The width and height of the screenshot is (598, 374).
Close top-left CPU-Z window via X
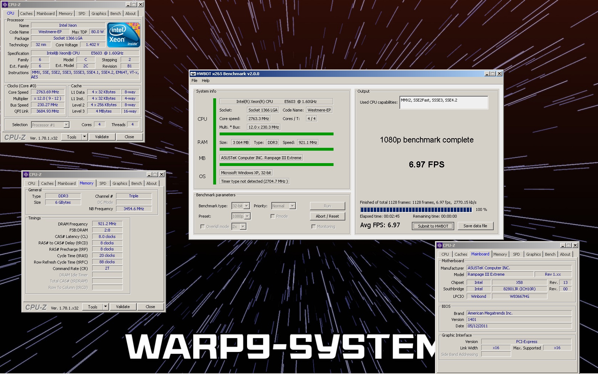tap(141, 5)
